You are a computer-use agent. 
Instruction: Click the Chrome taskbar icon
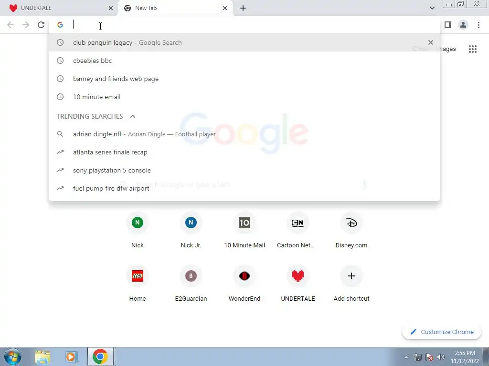click(x=100, y=356)
